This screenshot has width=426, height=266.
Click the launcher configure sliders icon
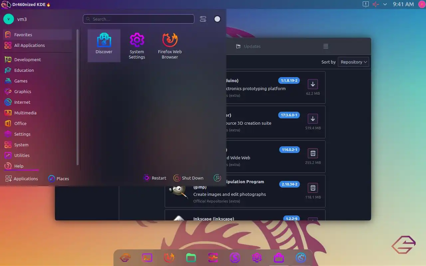pyautogui.click(x=203, y=19)
